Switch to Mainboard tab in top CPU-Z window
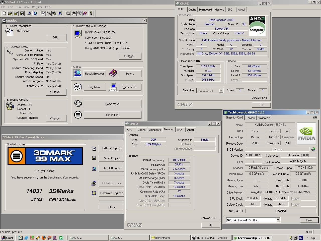The width and height of the screenshot is (321, 241). click(205, 10)
